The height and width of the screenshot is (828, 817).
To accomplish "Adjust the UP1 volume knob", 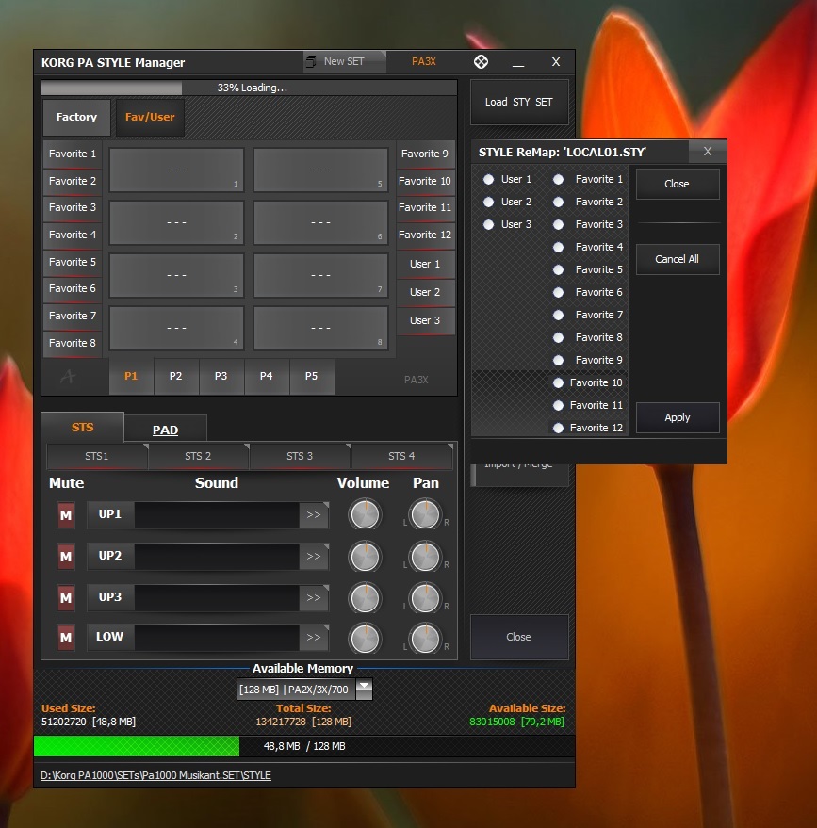I will 365,515.
